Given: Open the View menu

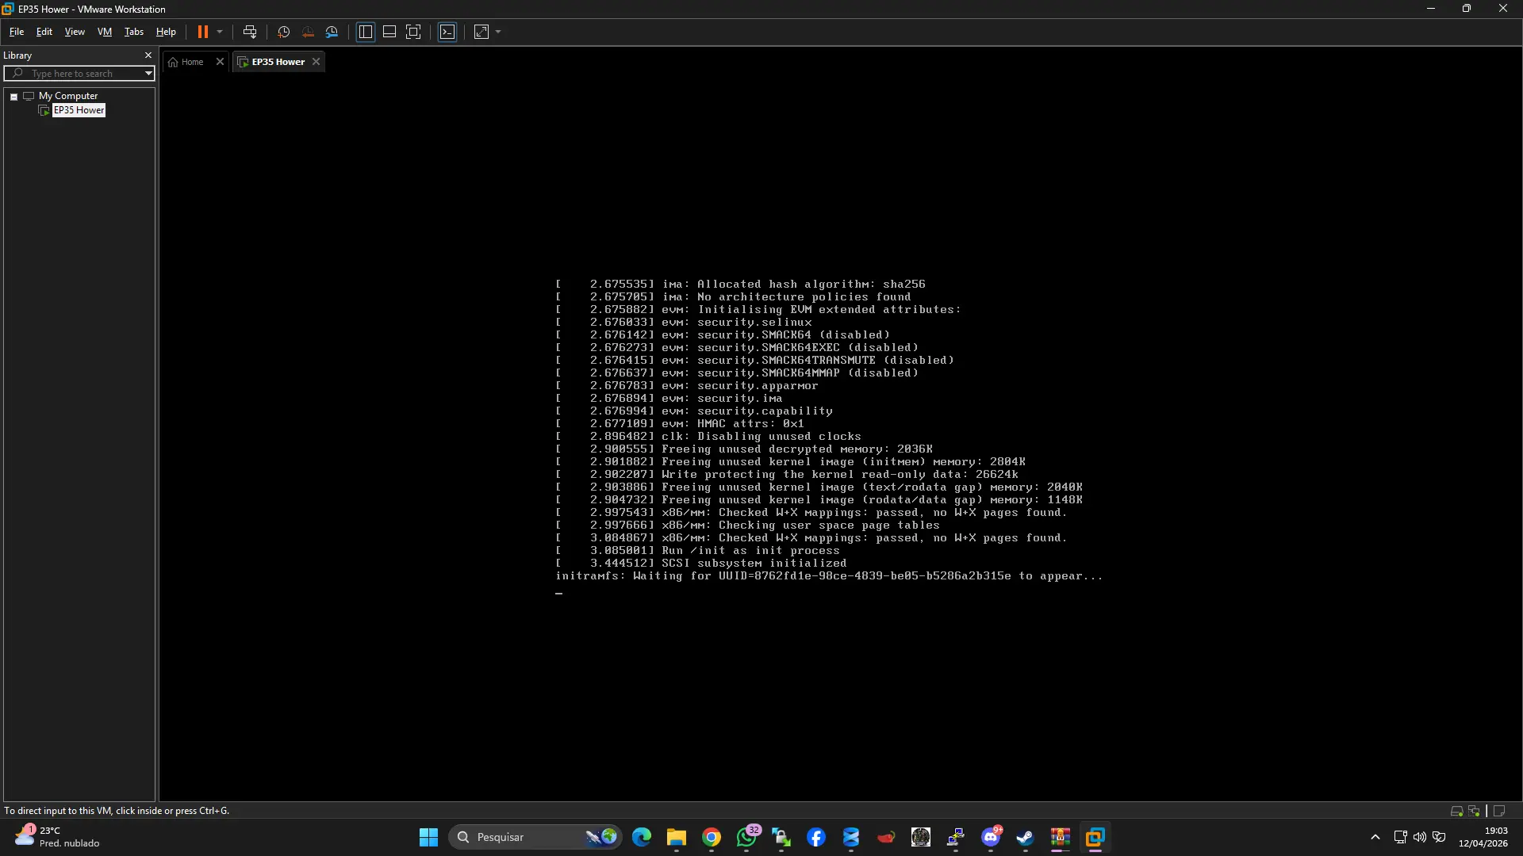Looking at the screenshot, I should click(75, 32).
